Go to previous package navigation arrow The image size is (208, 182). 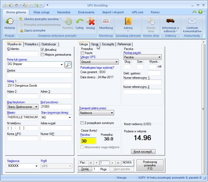(96, 163)
